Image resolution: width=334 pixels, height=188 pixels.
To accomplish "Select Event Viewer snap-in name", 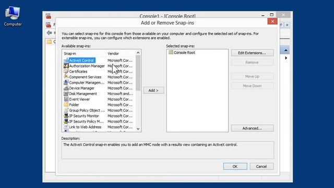I will 79,99.
